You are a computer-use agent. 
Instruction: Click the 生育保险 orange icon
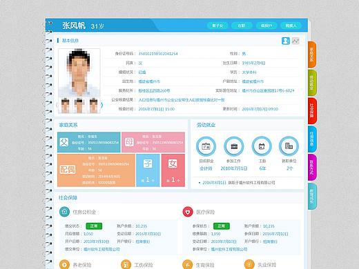(x=187, y=264)
